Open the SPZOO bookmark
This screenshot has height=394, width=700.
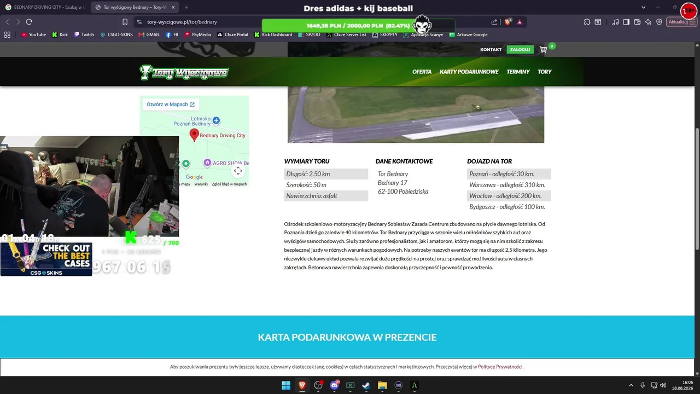(310, 34)
